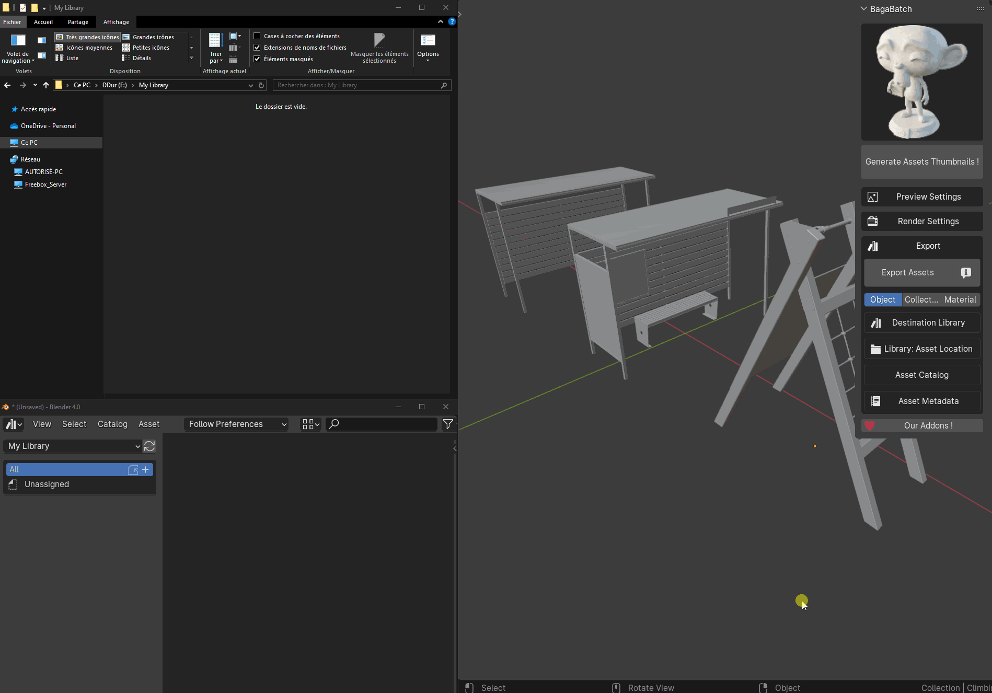Choose Grandes icônes layout
This screenshot has height=693, width=992.
pyautogui.click(x=148, y=37)
